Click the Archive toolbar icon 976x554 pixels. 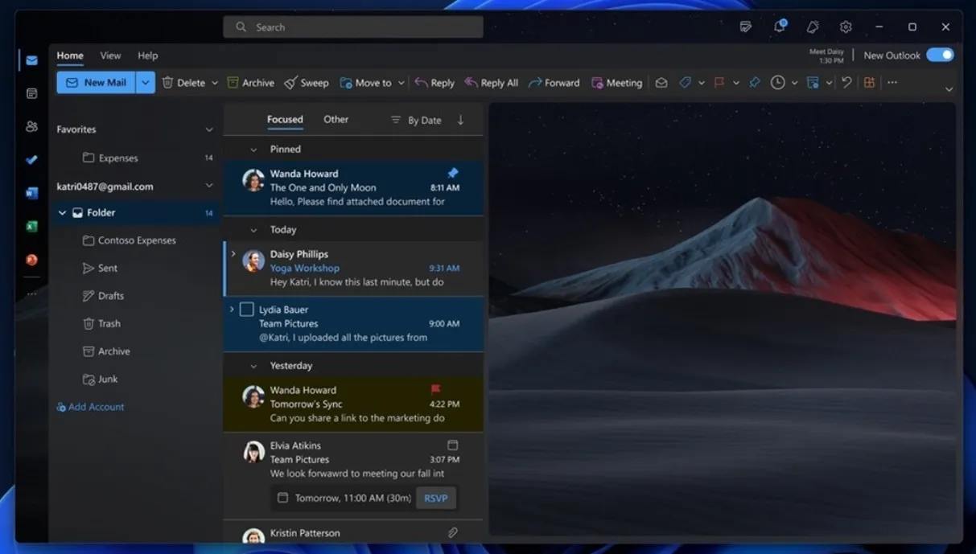[x=233, y=83]
